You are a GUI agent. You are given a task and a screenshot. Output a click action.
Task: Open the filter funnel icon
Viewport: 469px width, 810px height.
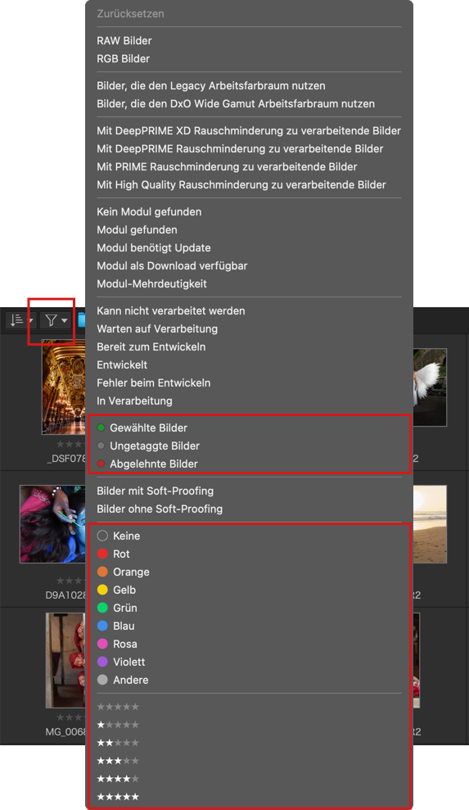[51, 321]
